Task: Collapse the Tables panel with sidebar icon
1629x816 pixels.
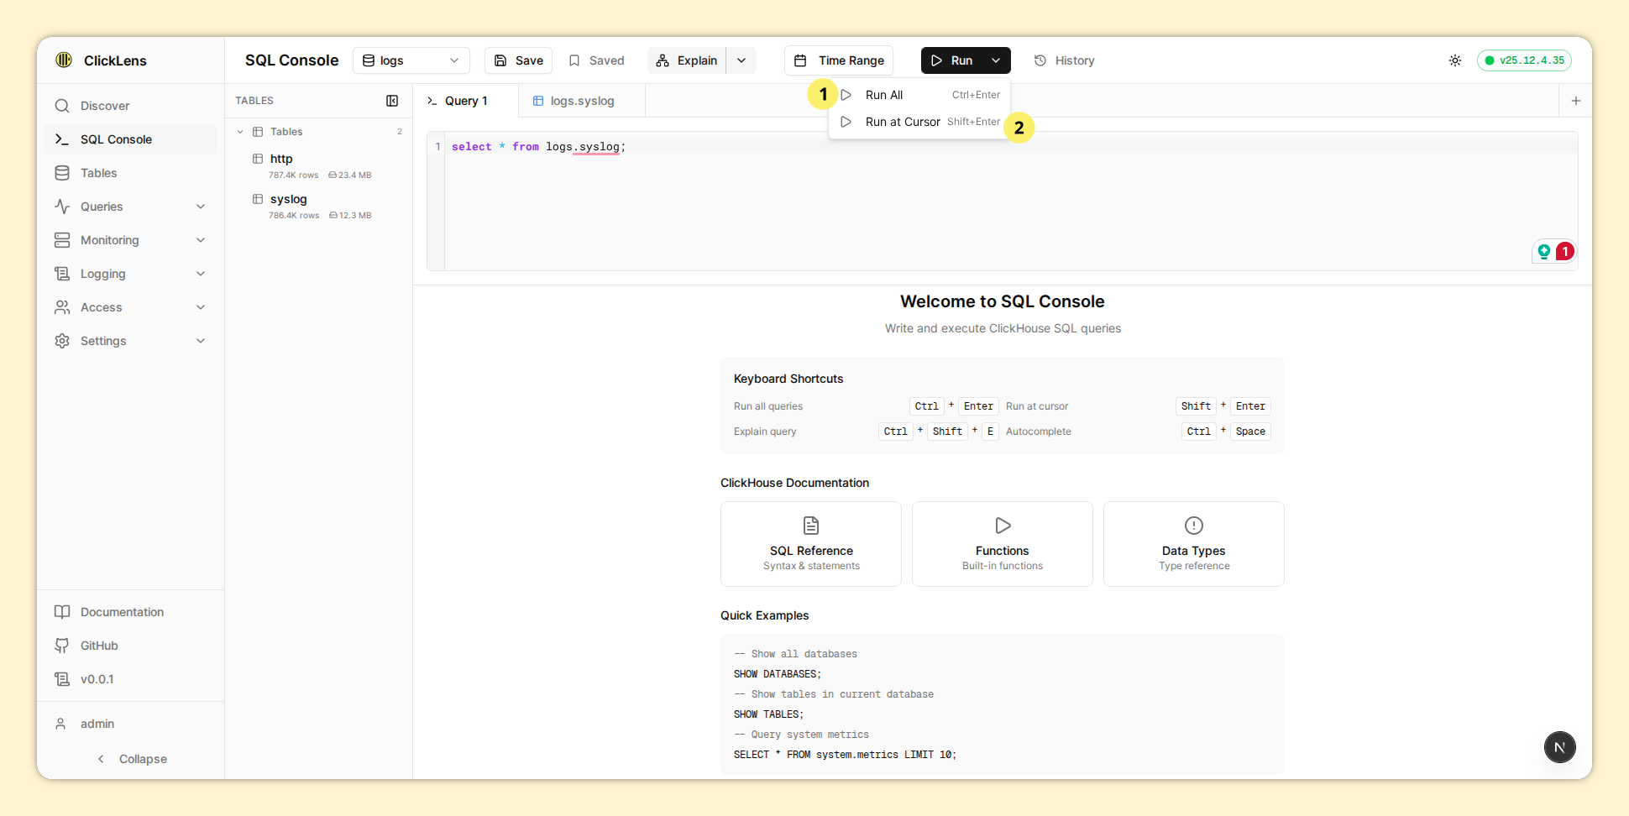Action: [x=391, y=101]
